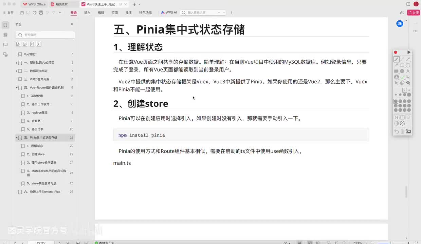Click the blue floating assistant icon
421x244 pixels.
[400, 23]
